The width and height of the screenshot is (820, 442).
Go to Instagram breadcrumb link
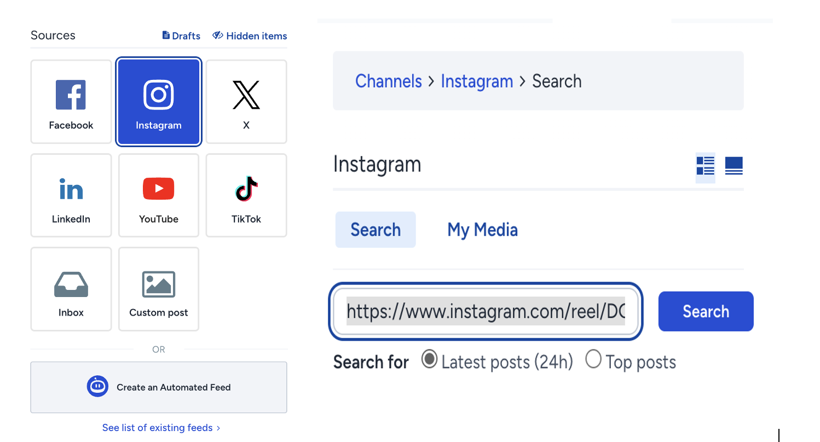(477, 81)
